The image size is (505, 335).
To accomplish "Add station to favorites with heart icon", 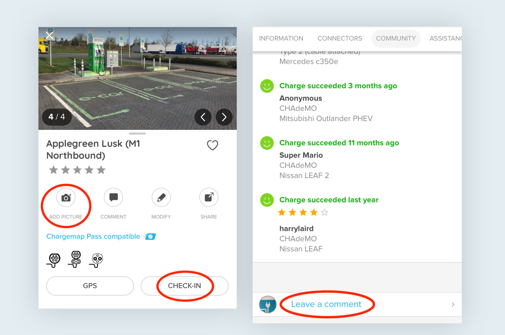I will (212, 145).
